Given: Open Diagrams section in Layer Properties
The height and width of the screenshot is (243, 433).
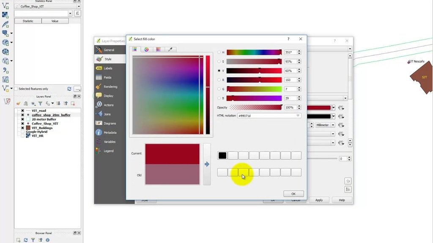Looking at the screenshot, I should pyautogui.click(x=110, y=124).
